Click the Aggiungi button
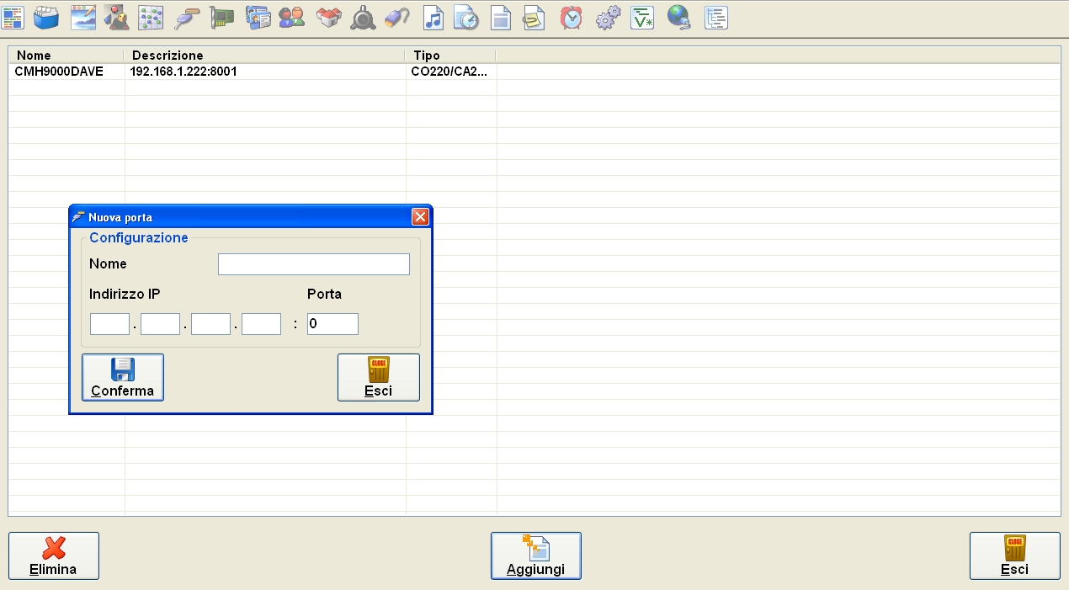The width and height of the screenshot is (1069, 590). (x=535, y=555)
